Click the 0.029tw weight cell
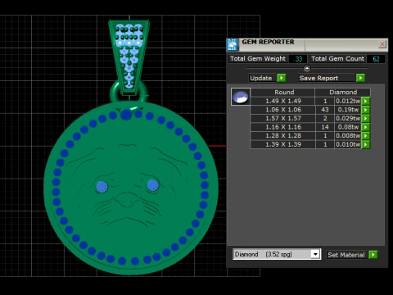This screenshot has width=393, height=295. pyautogui.click(x=348, y=119)
